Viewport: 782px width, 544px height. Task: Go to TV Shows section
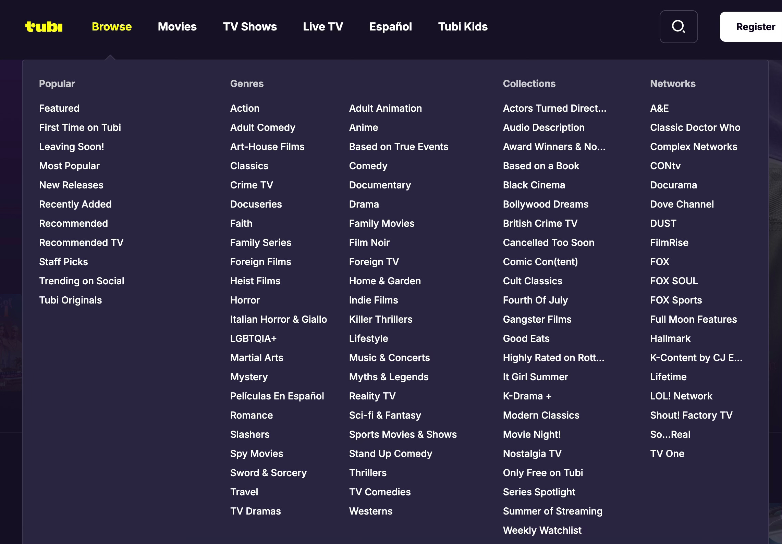249,27
